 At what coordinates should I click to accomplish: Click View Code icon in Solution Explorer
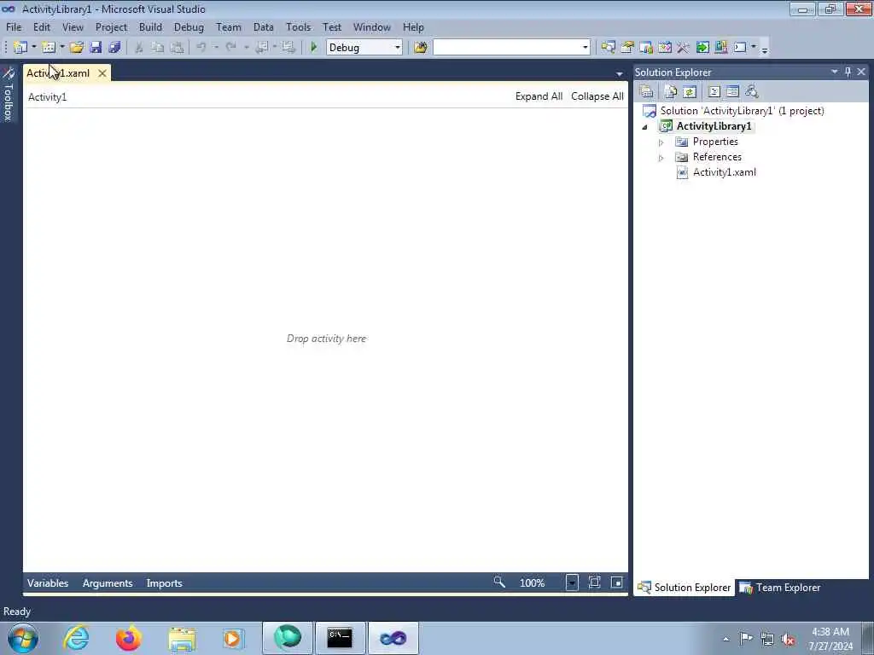tap(714, 91)
